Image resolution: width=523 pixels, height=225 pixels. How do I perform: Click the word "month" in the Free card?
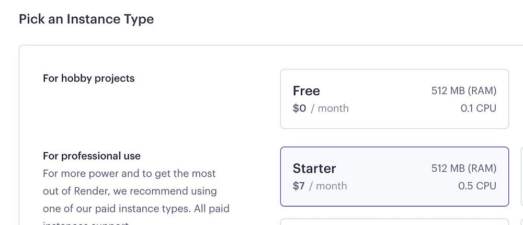point(333,108)
